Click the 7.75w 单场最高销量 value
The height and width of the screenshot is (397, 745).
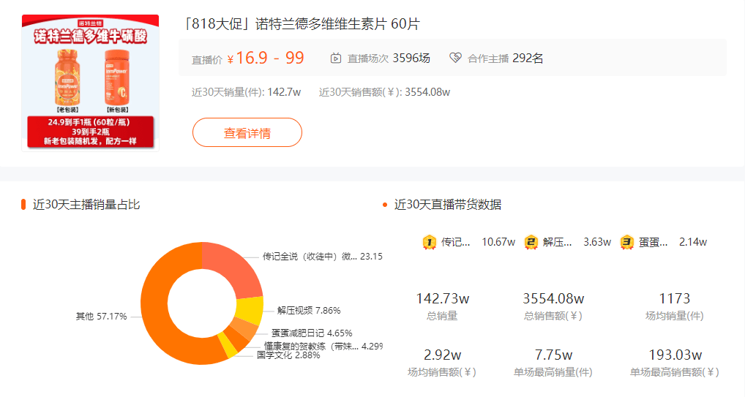pos(553,355)
